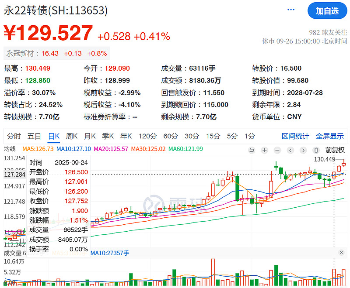Image resolution: width=350 pixels, height=288 pixels.
Task: Open the more options menu at top right
Action: pos(290,9)
